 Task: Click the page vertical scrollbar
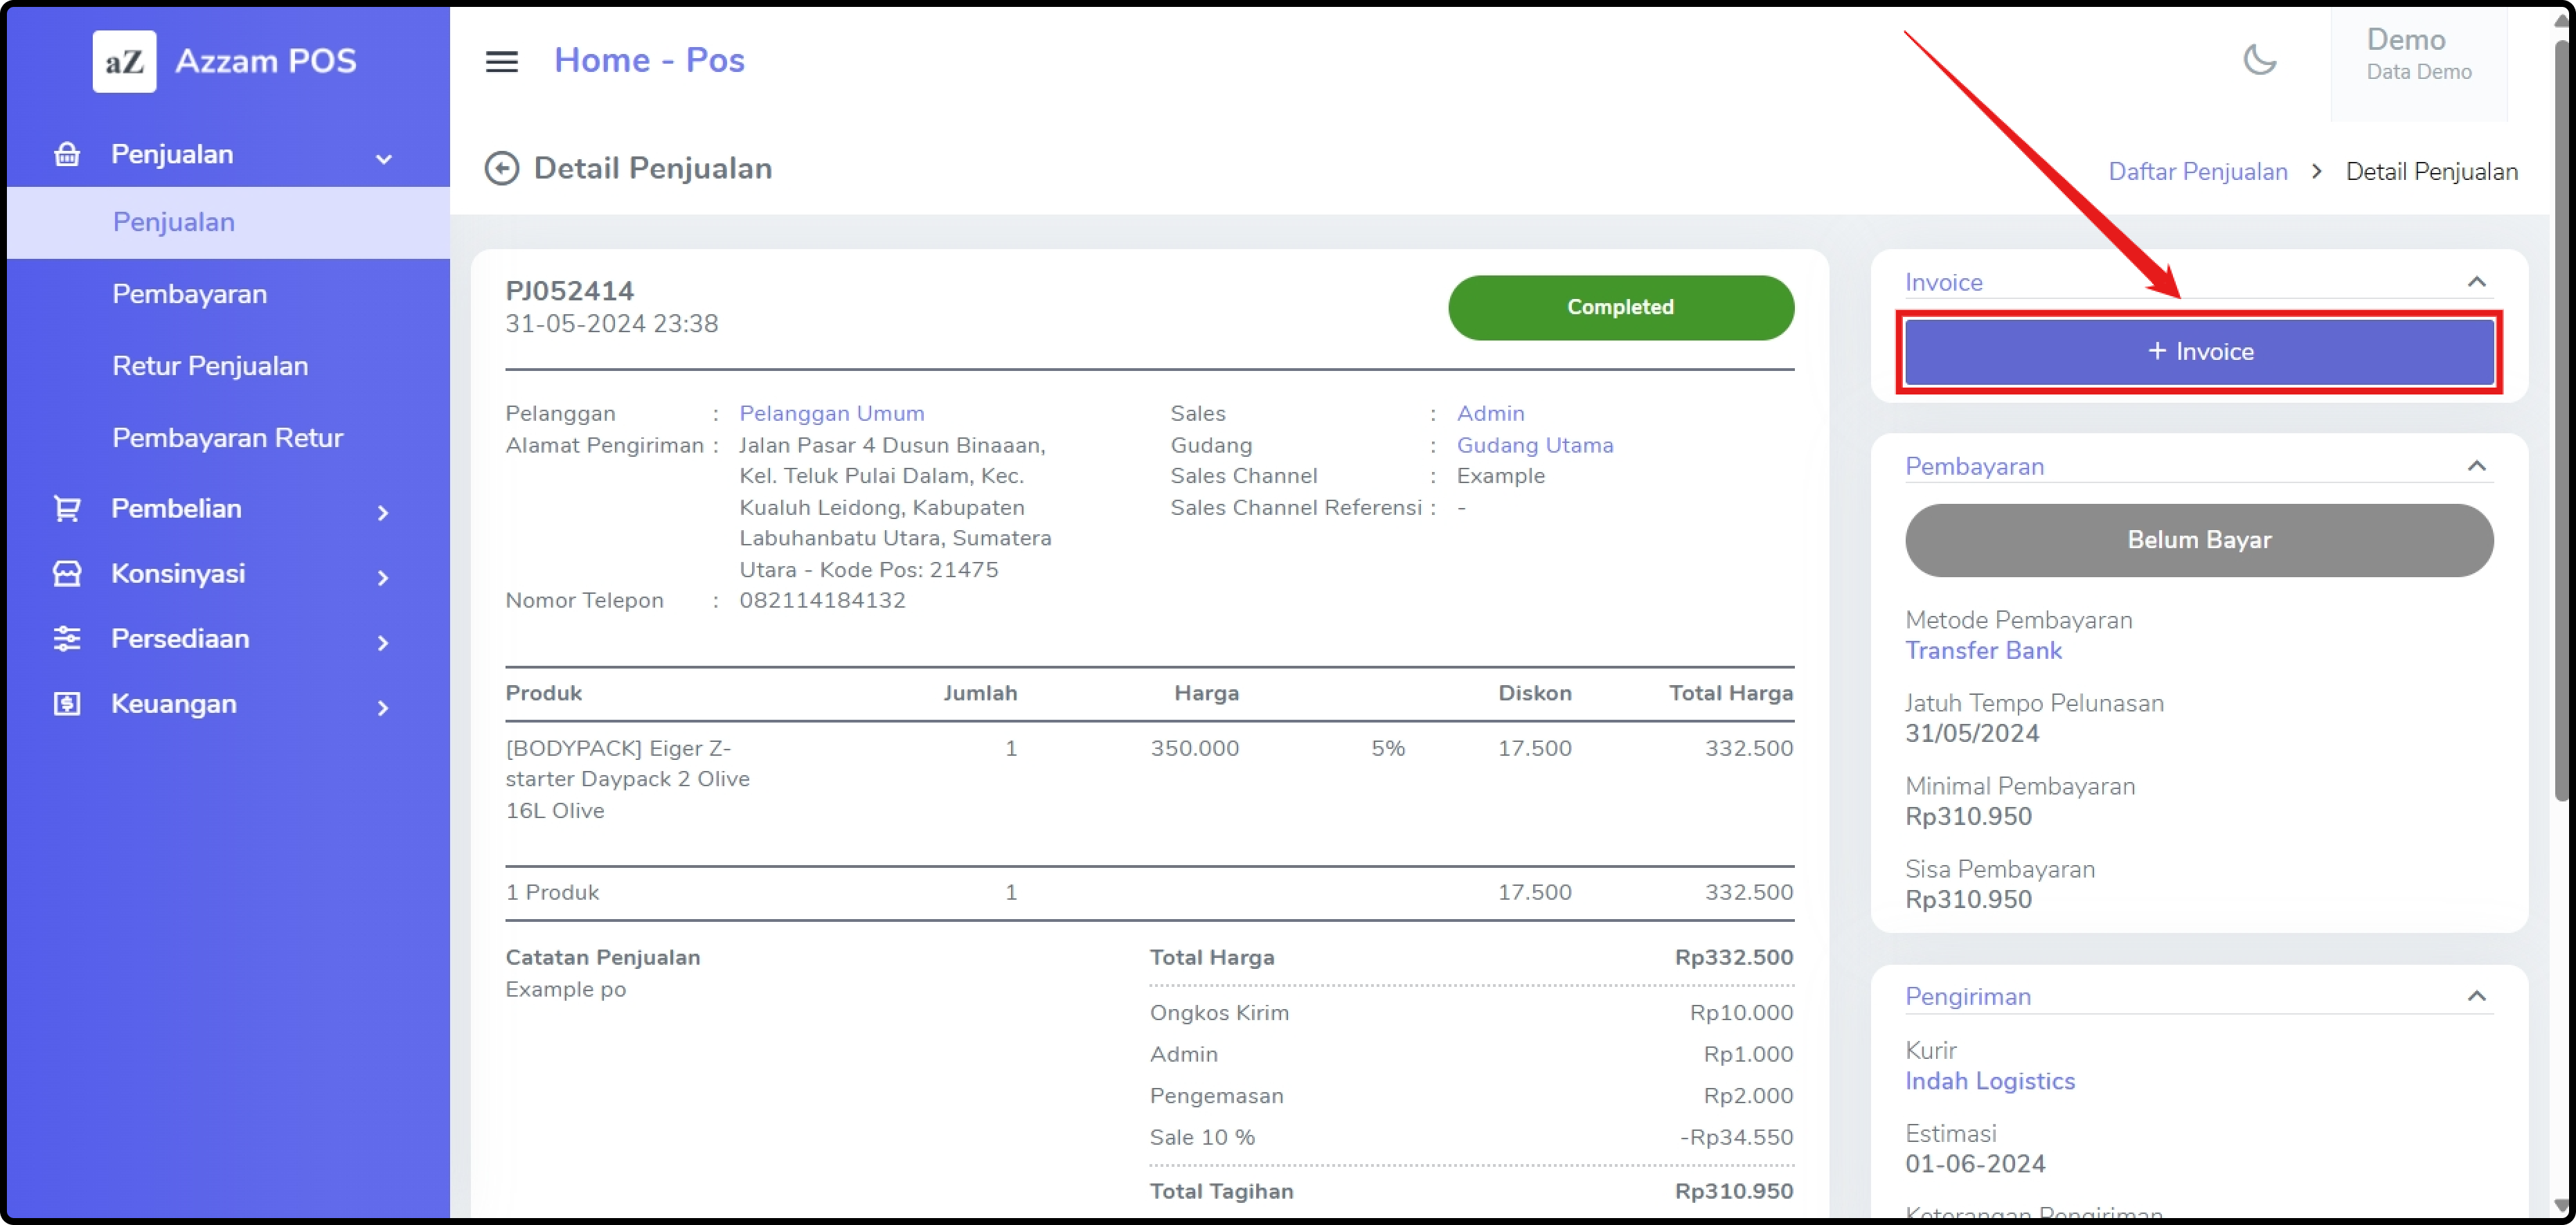pyautogui.click(x=2561, y=419)
